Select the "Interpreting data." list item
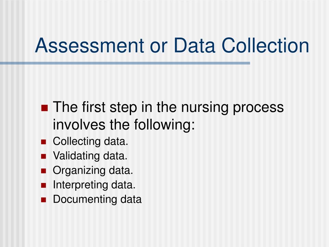This screenshot has height=247, width=329. (94, 185)
